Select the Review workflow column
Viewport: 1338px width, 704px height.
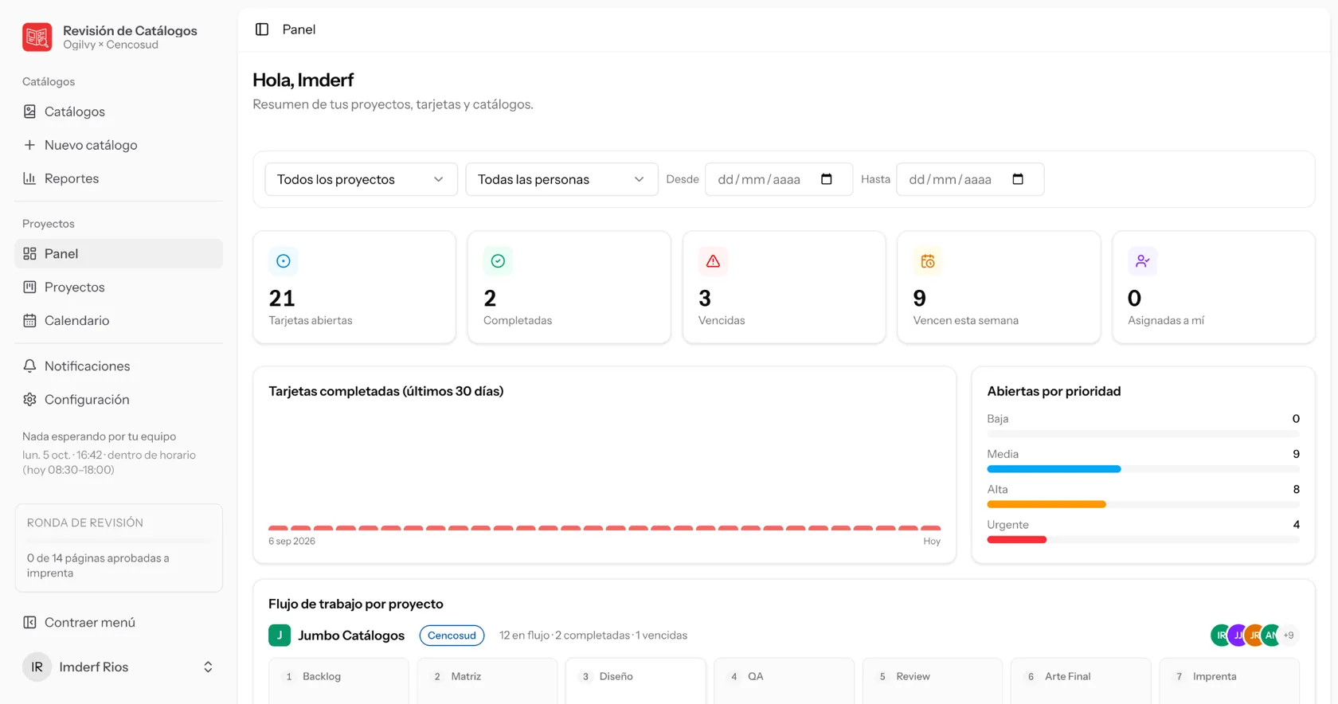tap(933, 680)
